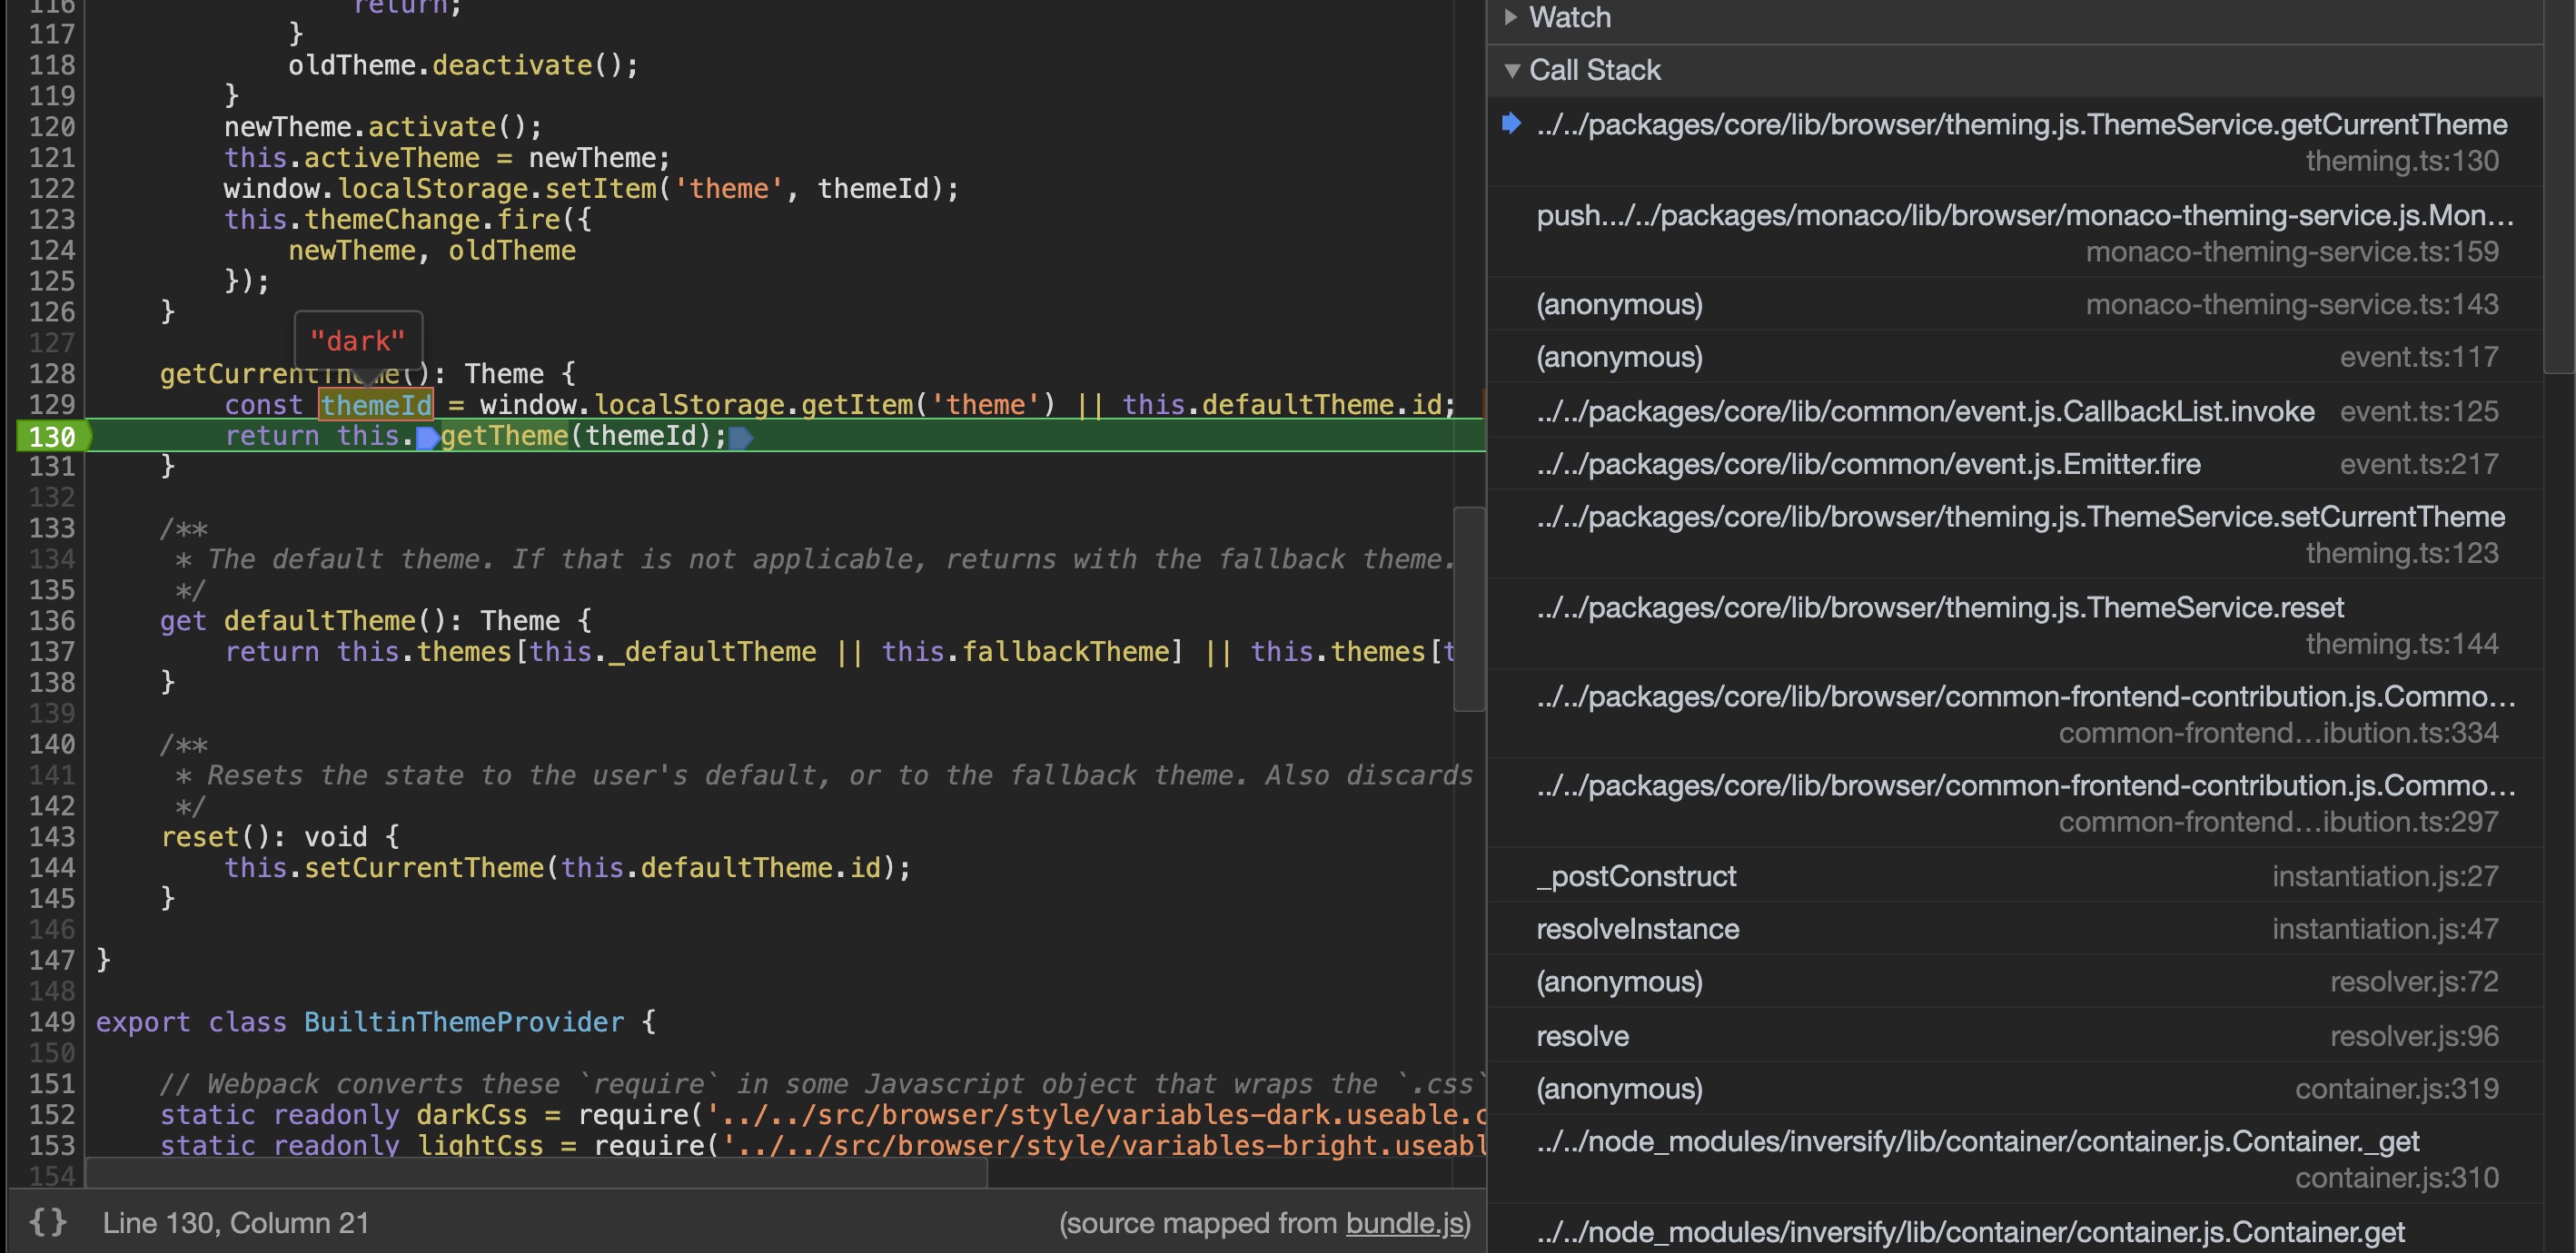2576x1253 pixels.
Task: Select the Emitter.fire stack frame
Action: 1868,464
